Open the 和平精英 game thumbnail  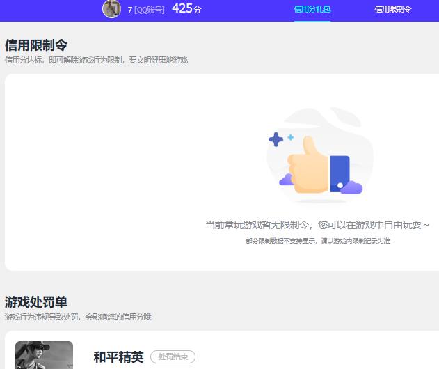click(x=45, y=355)
